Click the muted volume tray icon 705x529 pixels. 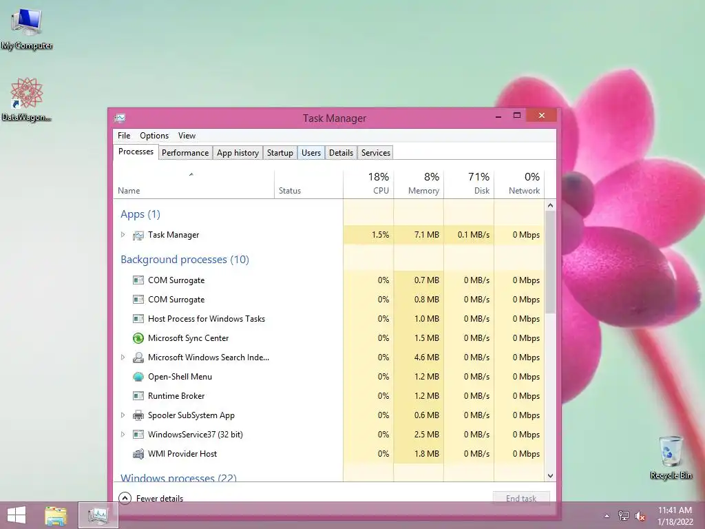click(x=640, y=516)
